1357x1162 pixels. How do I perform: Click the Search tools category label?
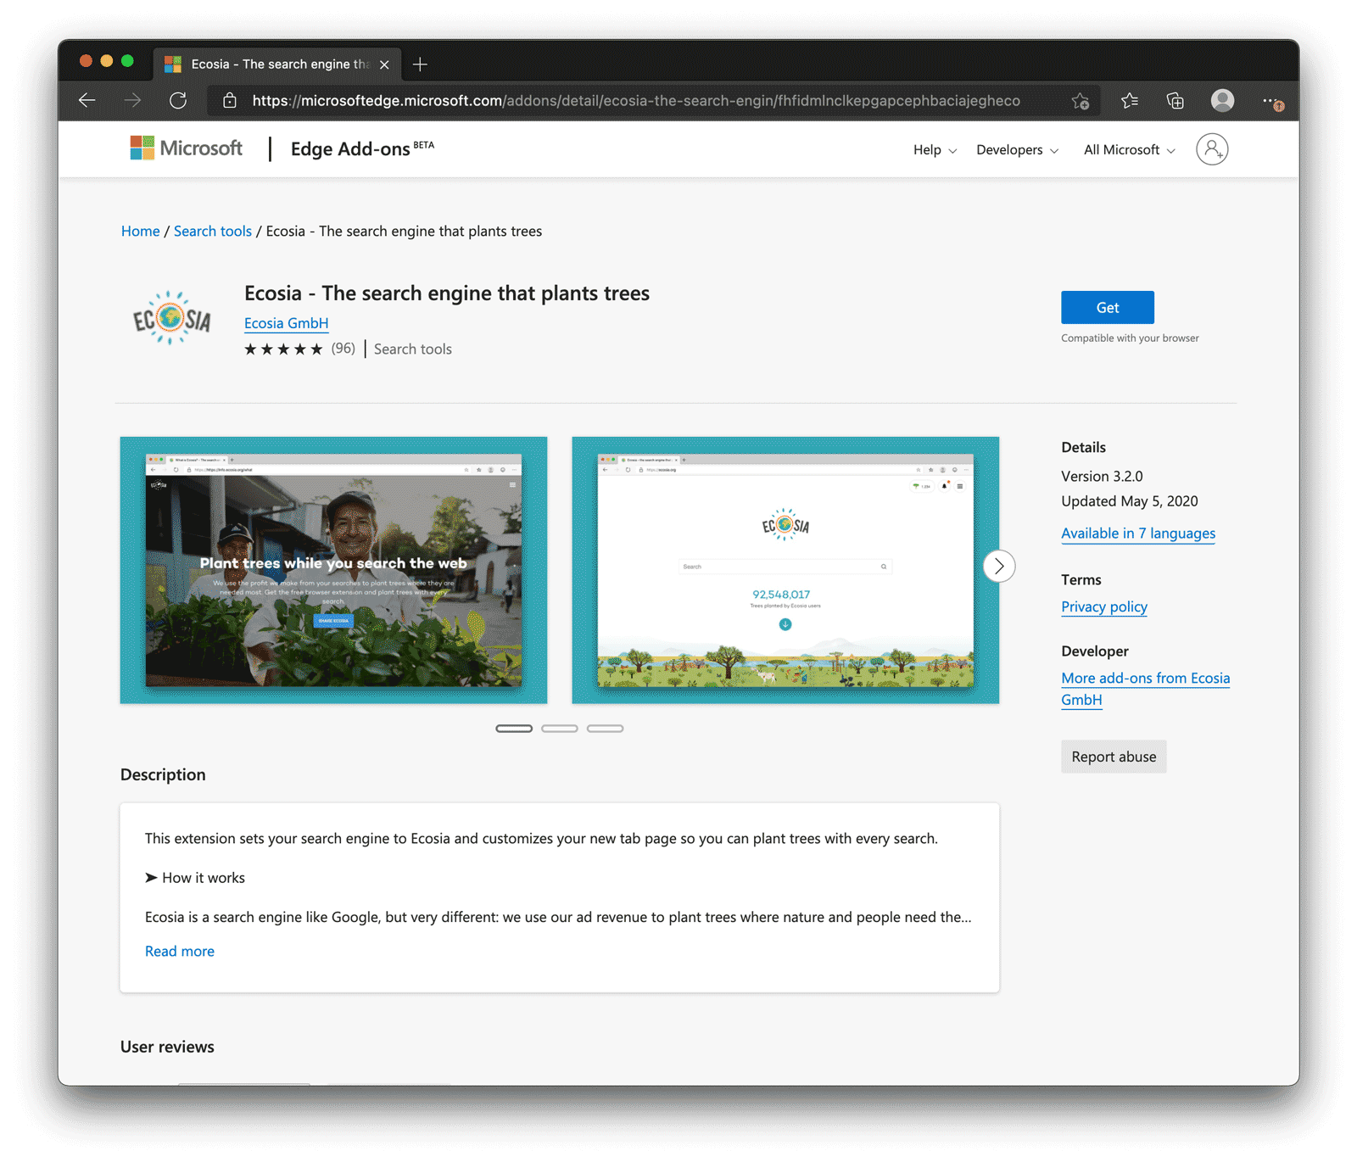(x=412, y=349)
